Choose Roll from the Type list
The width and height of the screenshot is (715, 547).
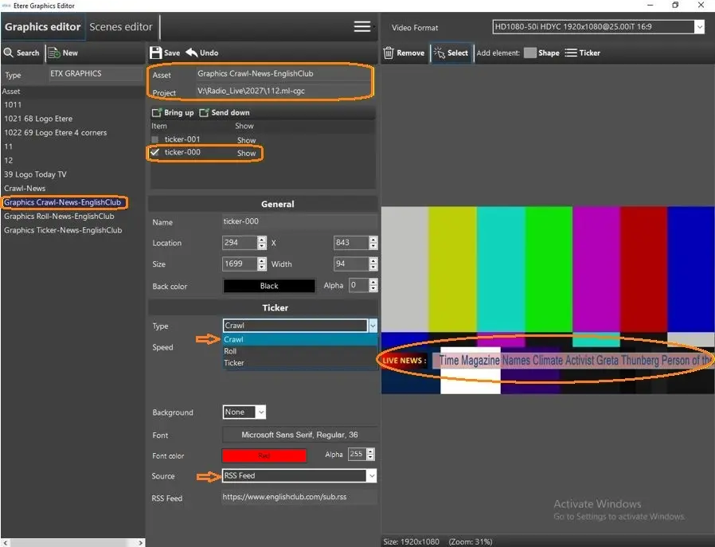(x=230, y=351)
